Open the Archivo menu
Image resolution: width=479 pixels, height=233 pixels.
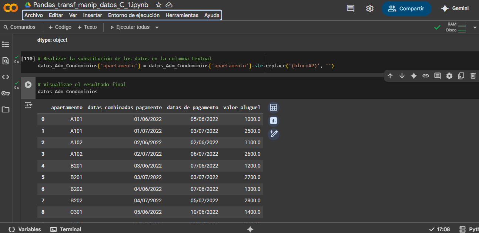coord(34,15)
